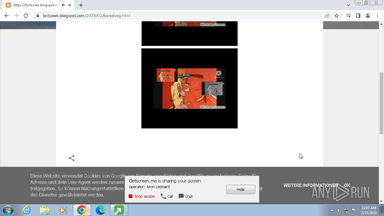
Task: Bookmark this page star icon
Action: point(337,16)
